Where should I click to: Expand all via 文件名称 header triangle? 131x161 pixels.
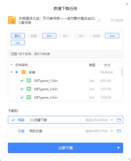[x=12, y=65]
